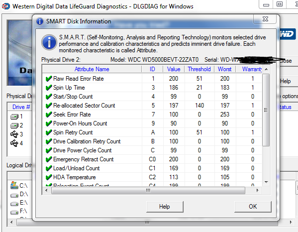The width and height of the screenshot is (298, 232).
Task: Select USB drive 3 in main window
Action: pyautogui.click(x=17, y=134)
